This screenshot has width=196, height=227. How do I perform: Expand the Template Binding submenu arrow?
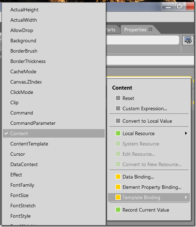[x=186, y=197]
